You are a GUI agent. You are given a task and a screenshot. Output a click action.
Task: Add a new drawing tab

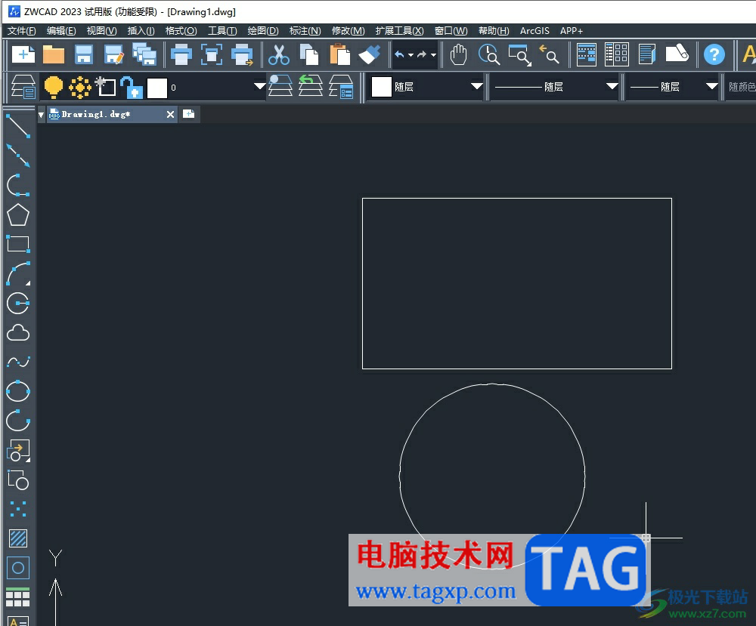pyautogui.click(x=188, y=114)
